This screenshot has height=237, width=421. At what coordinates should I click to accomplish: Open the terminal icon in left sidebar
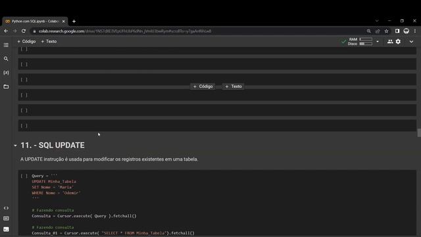6,229
